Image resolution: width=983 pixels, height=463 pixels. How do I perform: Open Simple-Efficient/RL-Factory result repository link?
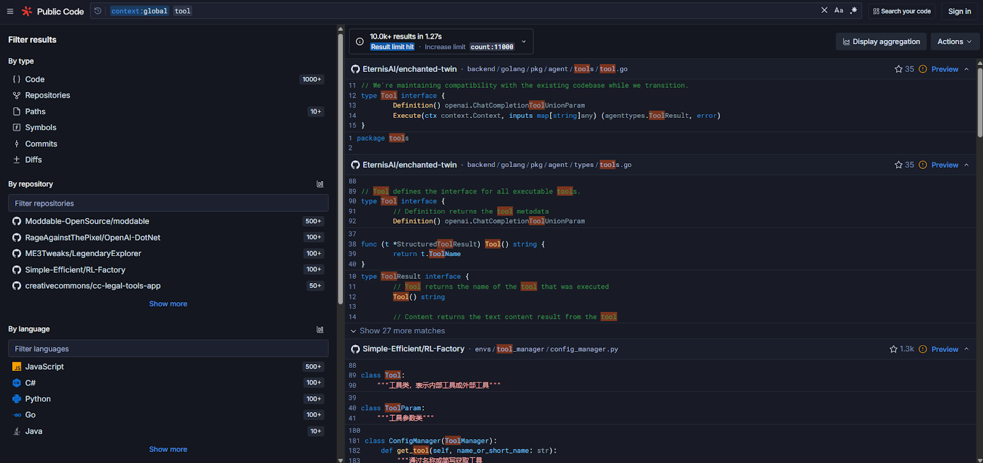[x=413, y=349]
